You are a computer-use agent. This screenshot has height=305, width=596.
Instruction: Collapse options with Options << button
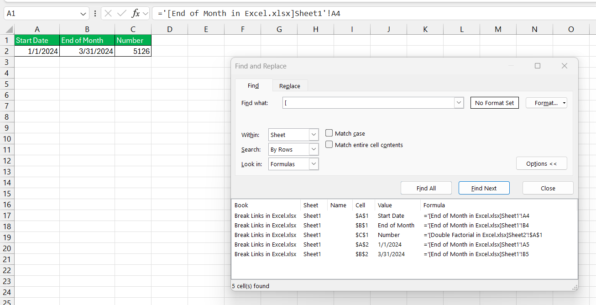[542, 163]
